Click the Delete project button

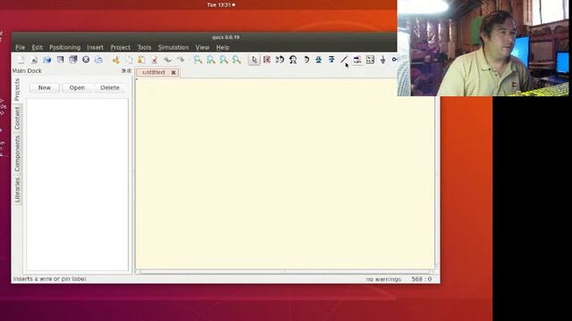(x=110, y=87)
